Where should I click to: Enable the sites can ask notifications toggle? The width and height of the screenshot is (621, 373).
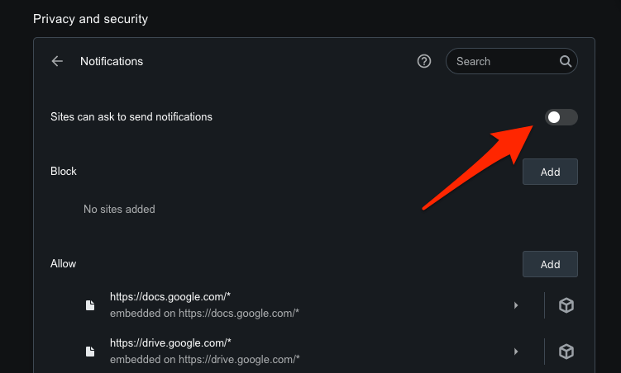561,117
